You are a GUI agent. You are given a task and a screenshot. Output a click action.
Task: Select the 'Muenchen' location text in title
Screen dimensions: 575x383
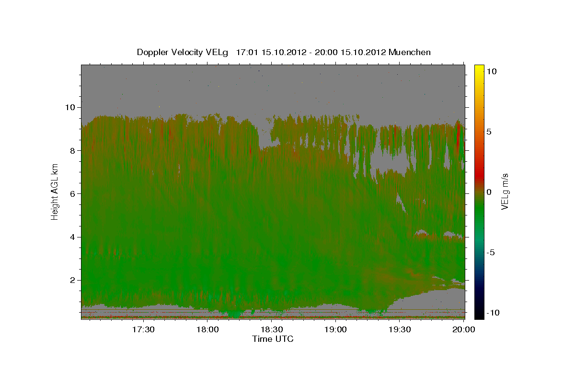coord(410,52)
